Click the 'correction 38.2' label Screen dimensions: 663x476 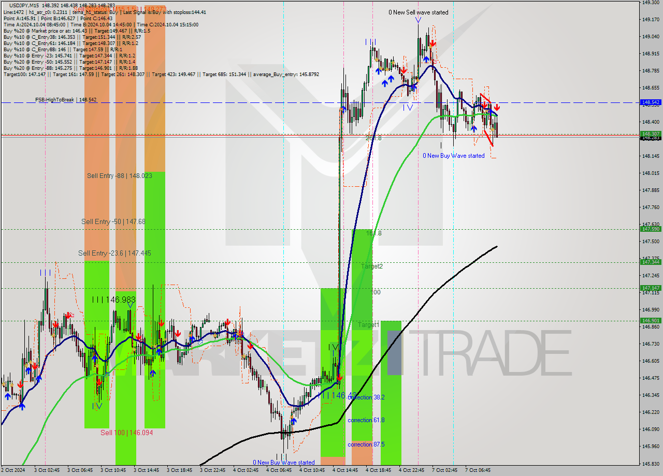(x=366, y=397)
